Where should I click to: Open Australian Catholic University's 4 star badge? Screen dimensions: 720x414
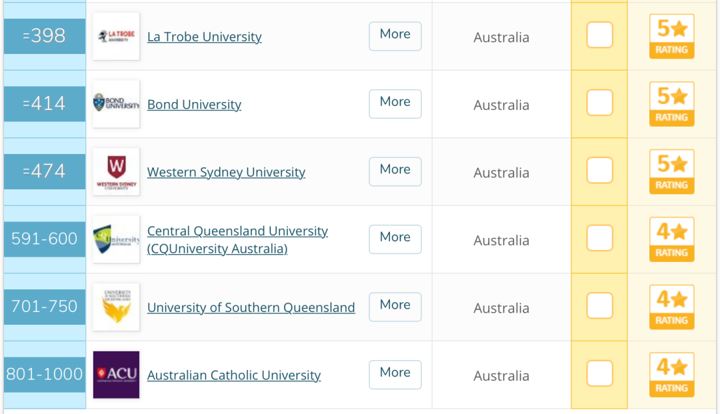click(x=671, y=375)
